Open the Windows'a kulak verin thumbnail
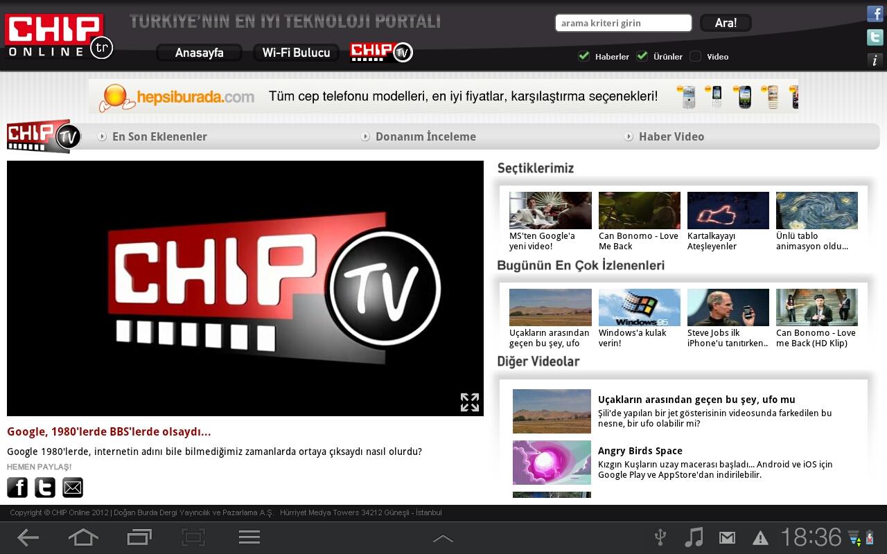Viewport: 887px width, 554px height. [x=640, y=307]
